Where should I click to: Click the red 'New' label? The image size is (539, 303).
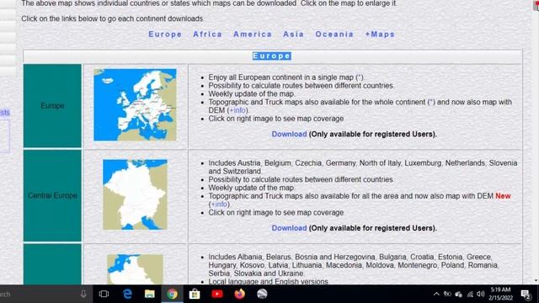click(x=503, y=196)
